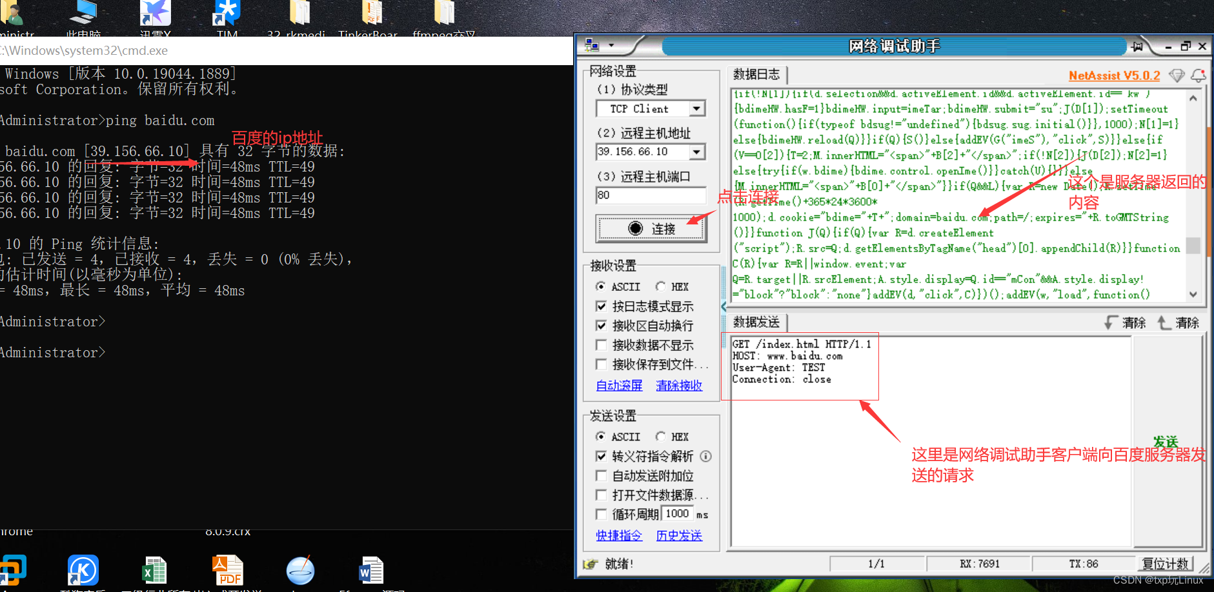The width and height of the screenshot is (1214, 592).
Task: Open the TinkerBoar folder on desktop
Action: click(369, 18)
